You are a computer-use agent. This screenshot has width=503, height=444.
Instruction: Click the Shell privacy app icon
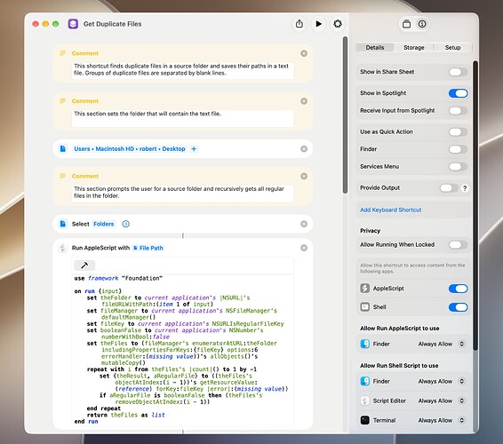(364, 306)
